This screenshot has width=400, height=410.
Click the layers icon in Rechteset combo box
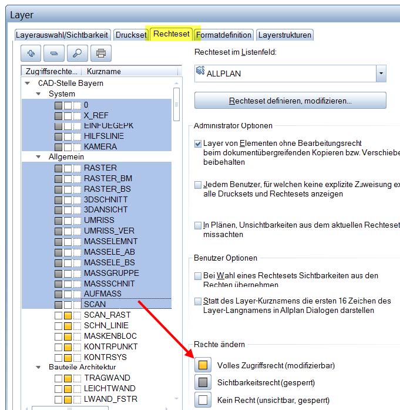(x=201, y=73)
